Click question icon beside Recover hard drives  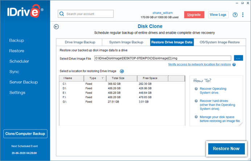click(x=196, y=101)
